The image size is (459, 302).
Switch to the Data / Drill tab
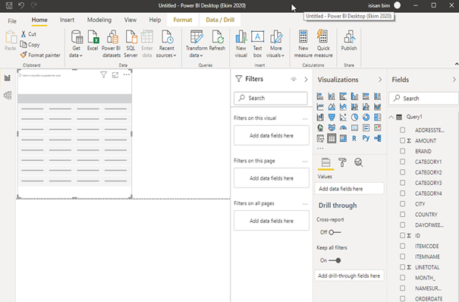tap(220, 20)
